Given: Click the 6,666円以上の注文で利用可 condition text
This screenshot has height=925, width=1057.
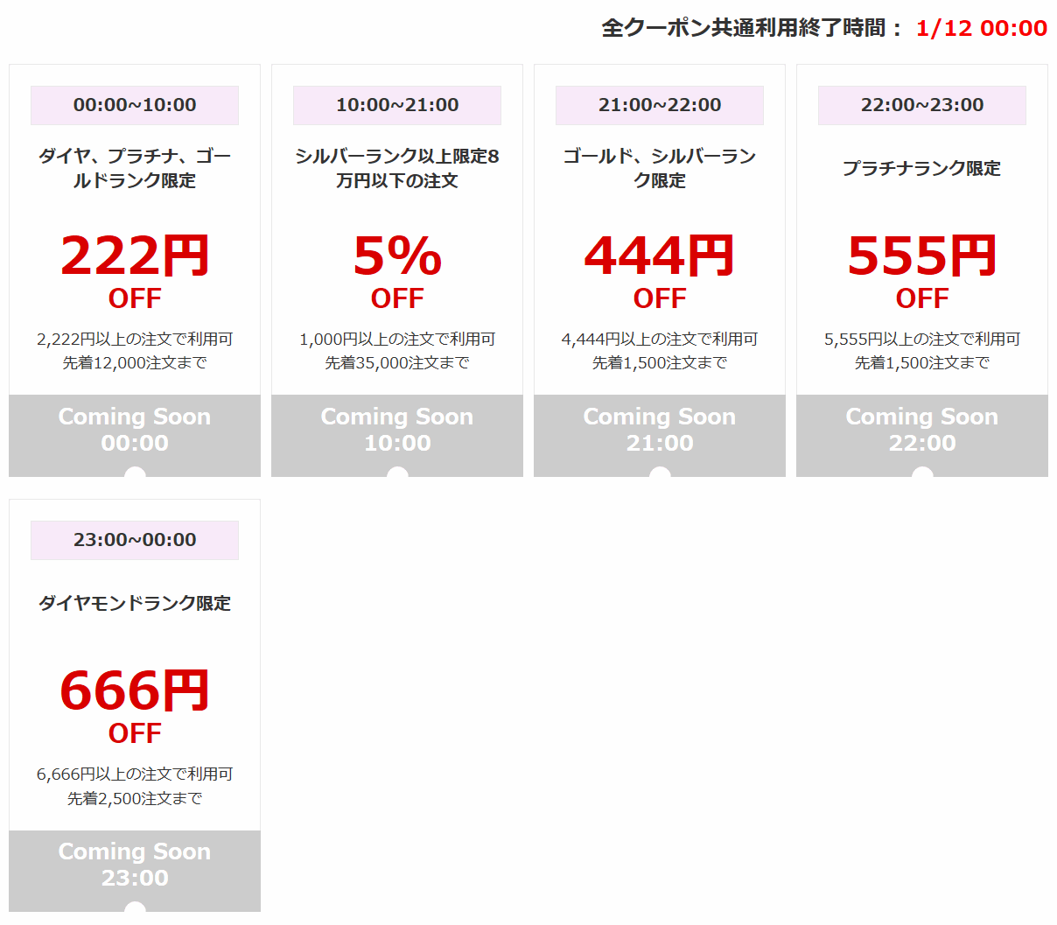Looking at the screenshot, I should (135, 774).
